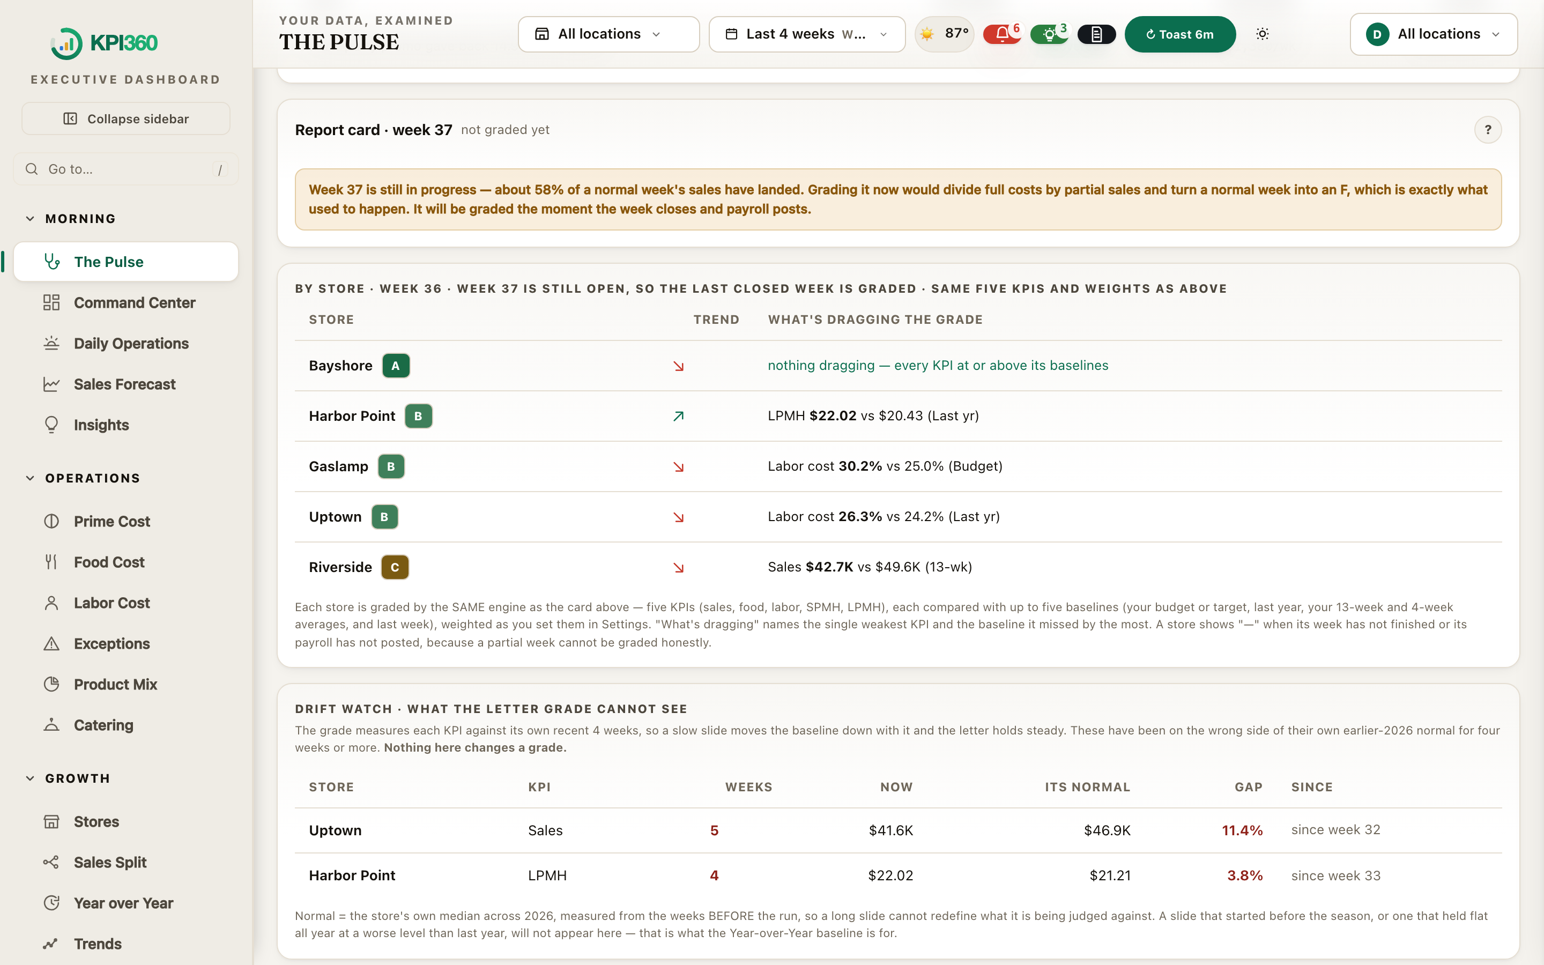Click 'Labor cost 30.2% vs 25.0% (Budget)'
The width and height of the screenshot is (1544, 965).
(x=885, y=466)
